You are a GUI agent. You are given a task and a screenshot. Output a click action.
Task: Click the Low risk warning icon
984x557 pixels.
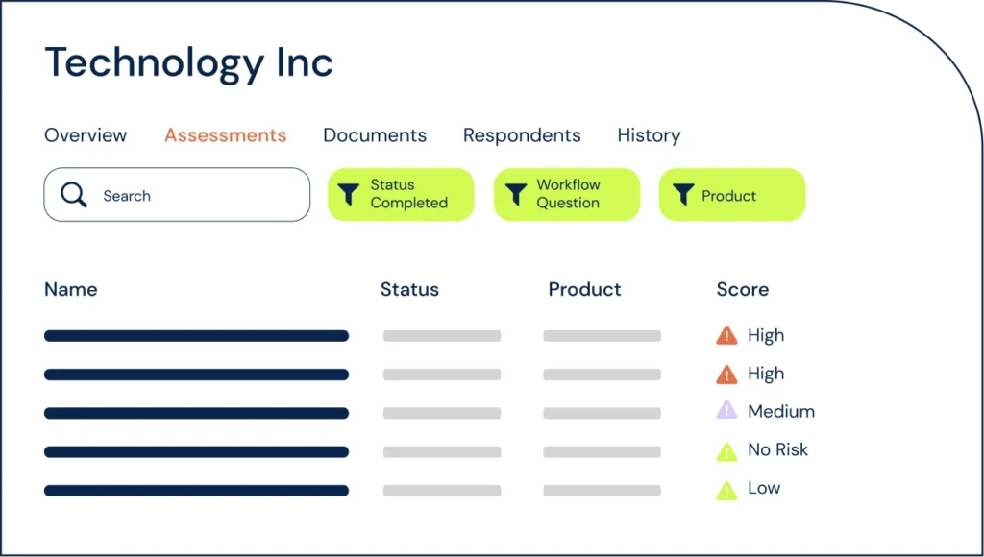[726, 489]
